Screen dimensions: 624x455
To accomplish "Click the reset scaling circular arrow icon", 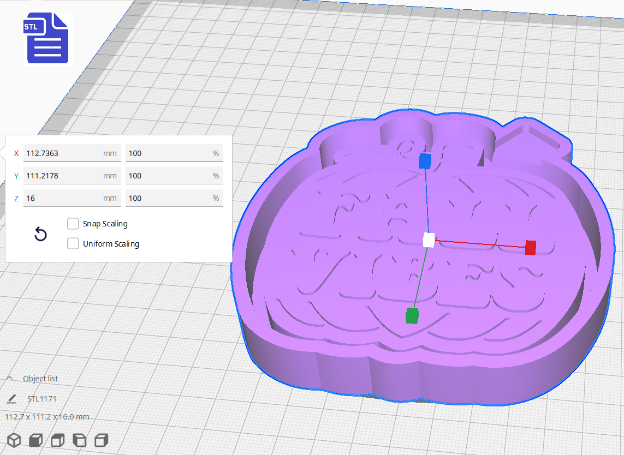I will pos(40,234).
